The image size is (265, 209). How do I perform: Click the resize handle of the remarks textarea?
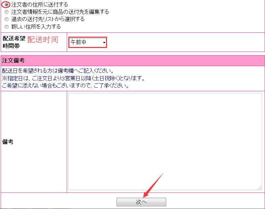[259, 188]
